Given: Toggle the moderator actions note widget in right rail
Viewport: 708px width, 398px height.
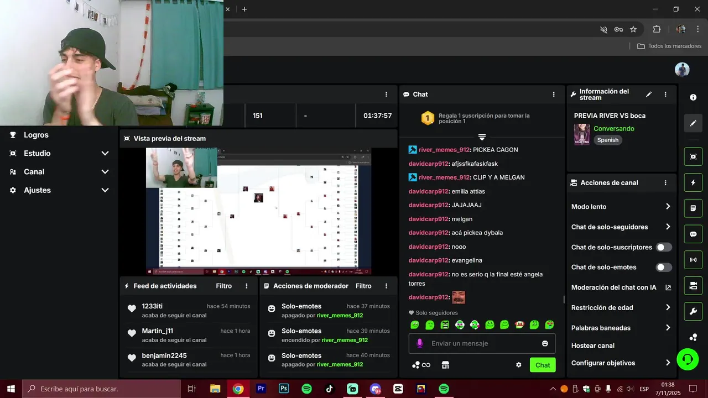Looking at the screenshot, I should (693, 208).
